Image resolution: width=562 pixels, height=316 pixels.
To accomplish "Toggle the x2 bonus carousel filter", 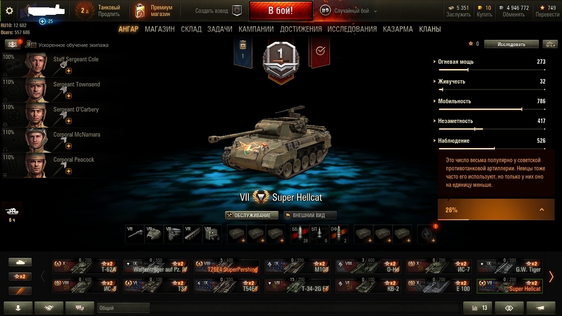I will point(20,276).
